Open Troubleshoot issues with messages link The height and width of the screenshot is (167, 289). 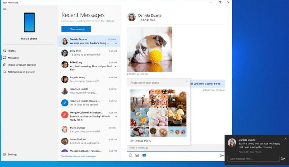click(x=78, y=156)
